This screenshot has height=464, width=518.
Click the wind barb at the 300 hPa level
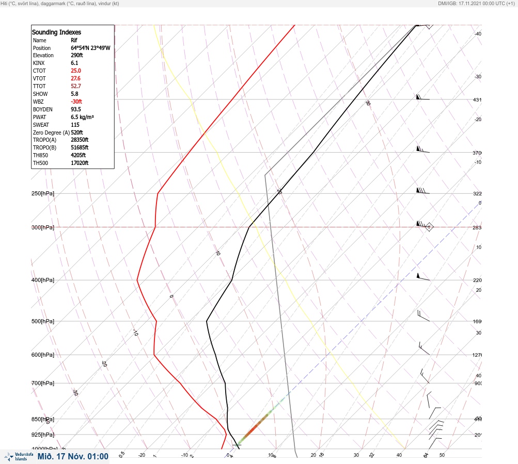click(422, 224)
